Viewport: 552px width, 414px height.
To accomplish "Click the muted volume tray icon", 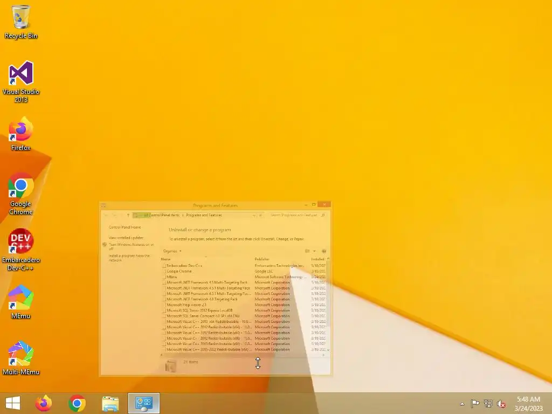I will click(501, 403).
